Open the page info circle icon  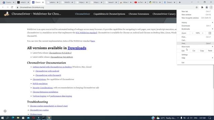[x=5, y=111]
